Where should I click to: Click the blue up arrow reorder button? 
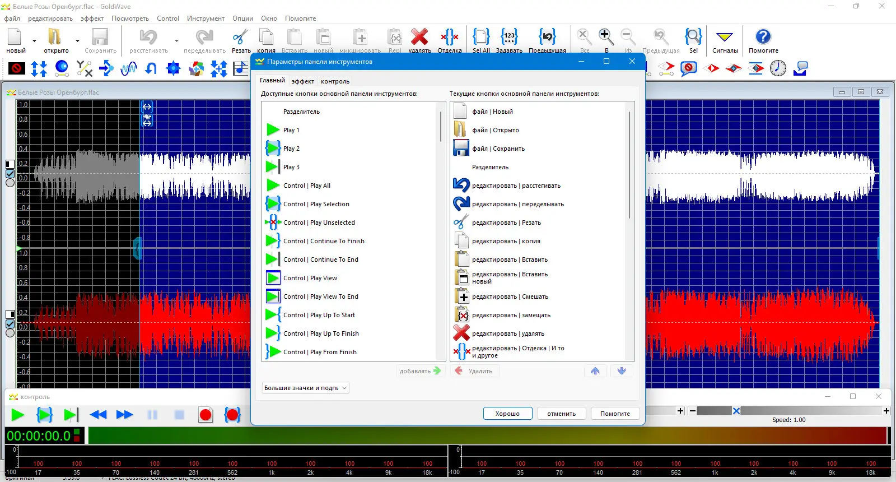(x=595, y=371)
